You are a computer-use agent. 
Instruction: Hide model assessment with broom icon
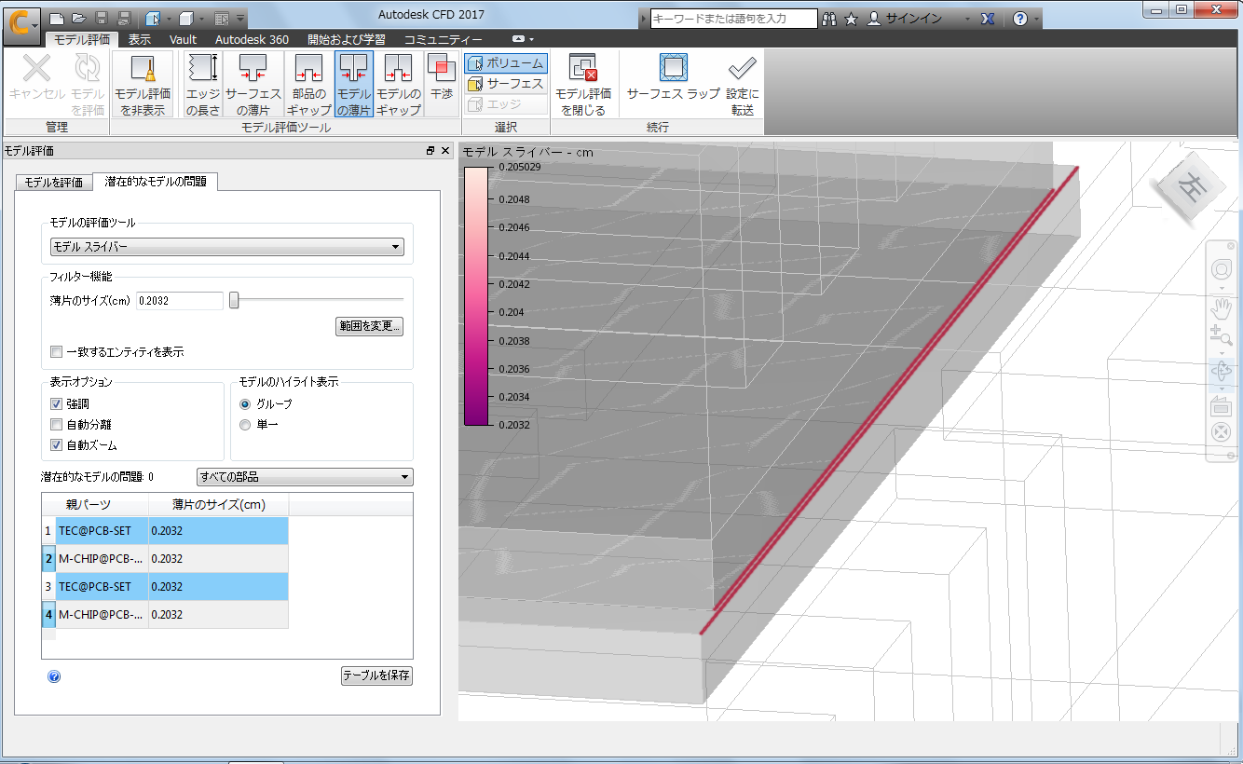point(143,84)
